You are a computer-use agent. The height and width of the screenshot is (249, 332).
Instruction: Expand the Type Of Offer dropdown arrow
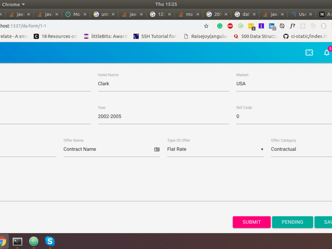click(262, 149)
